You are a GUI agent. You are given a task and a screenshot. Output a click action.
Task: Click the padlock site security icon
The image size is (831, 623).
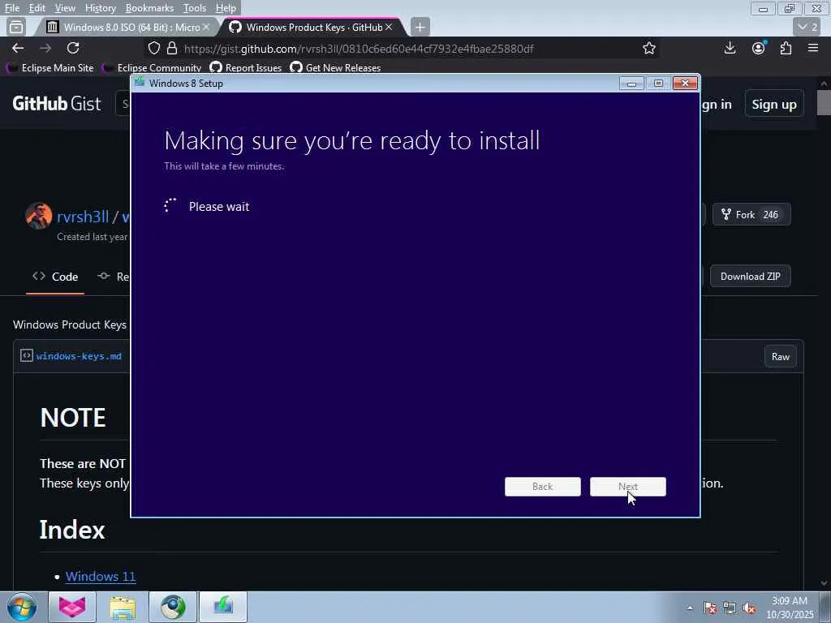pos(172,48)
